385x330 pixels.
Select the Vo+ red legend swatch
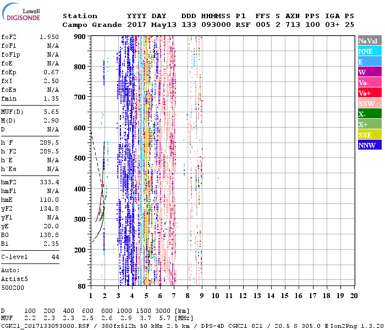370,93
